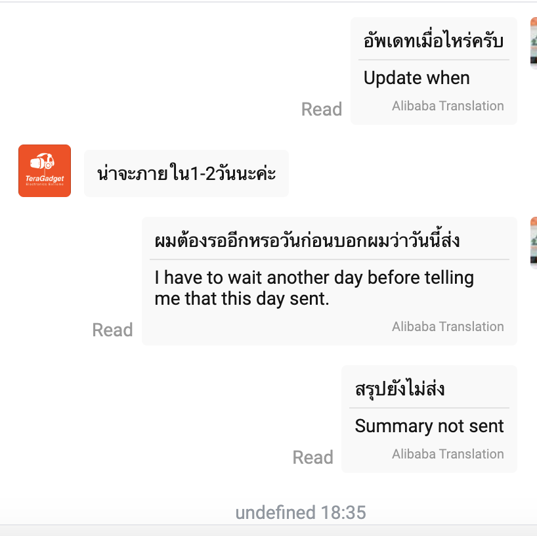Click the divider line in the waiting message bubble
Viewport: 537px width, 536px height.
(330, 259)
